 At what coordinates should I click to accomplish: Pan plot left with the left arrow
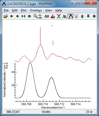tap(11, 16)
